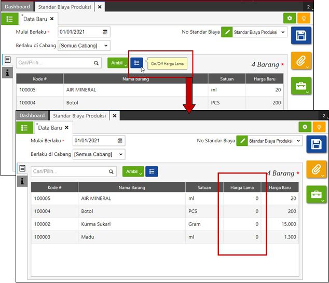
Task: Toggle On/Off Harga Lama button in back window
Action: coord(136,63)
